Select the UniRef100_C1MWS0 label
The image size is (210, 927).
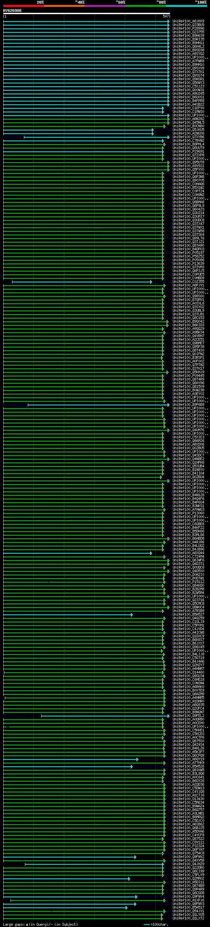[x=188, y=111]
